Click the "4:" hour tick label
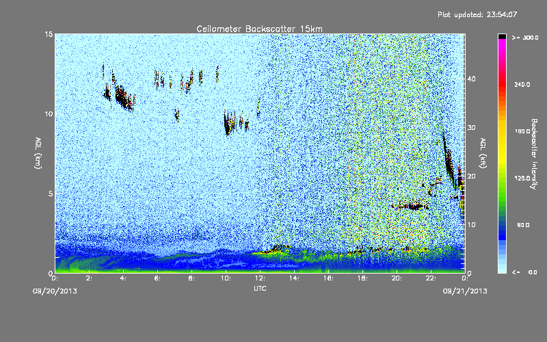The width and height of the screenshot is (547, 342). pyautogui.click(x=124, y=278)
